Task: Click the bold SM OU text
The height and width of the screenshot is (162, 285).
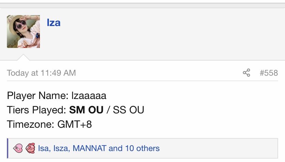Action: (86, 110)
